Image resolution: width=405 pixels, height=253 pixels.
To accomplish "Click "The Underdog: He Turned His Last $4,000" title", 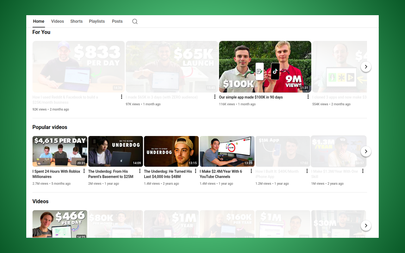I will click(x=168, y=174).
